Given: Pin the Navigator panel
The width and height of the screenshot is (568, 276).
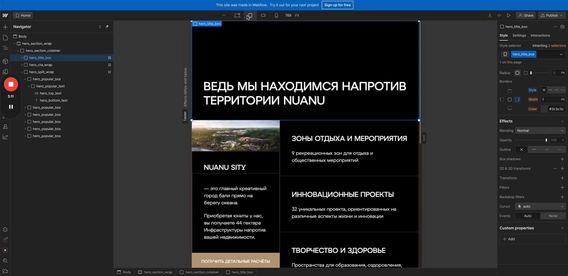Looking at the screenshot, I should pyautogui.click(x=107, y=27).
